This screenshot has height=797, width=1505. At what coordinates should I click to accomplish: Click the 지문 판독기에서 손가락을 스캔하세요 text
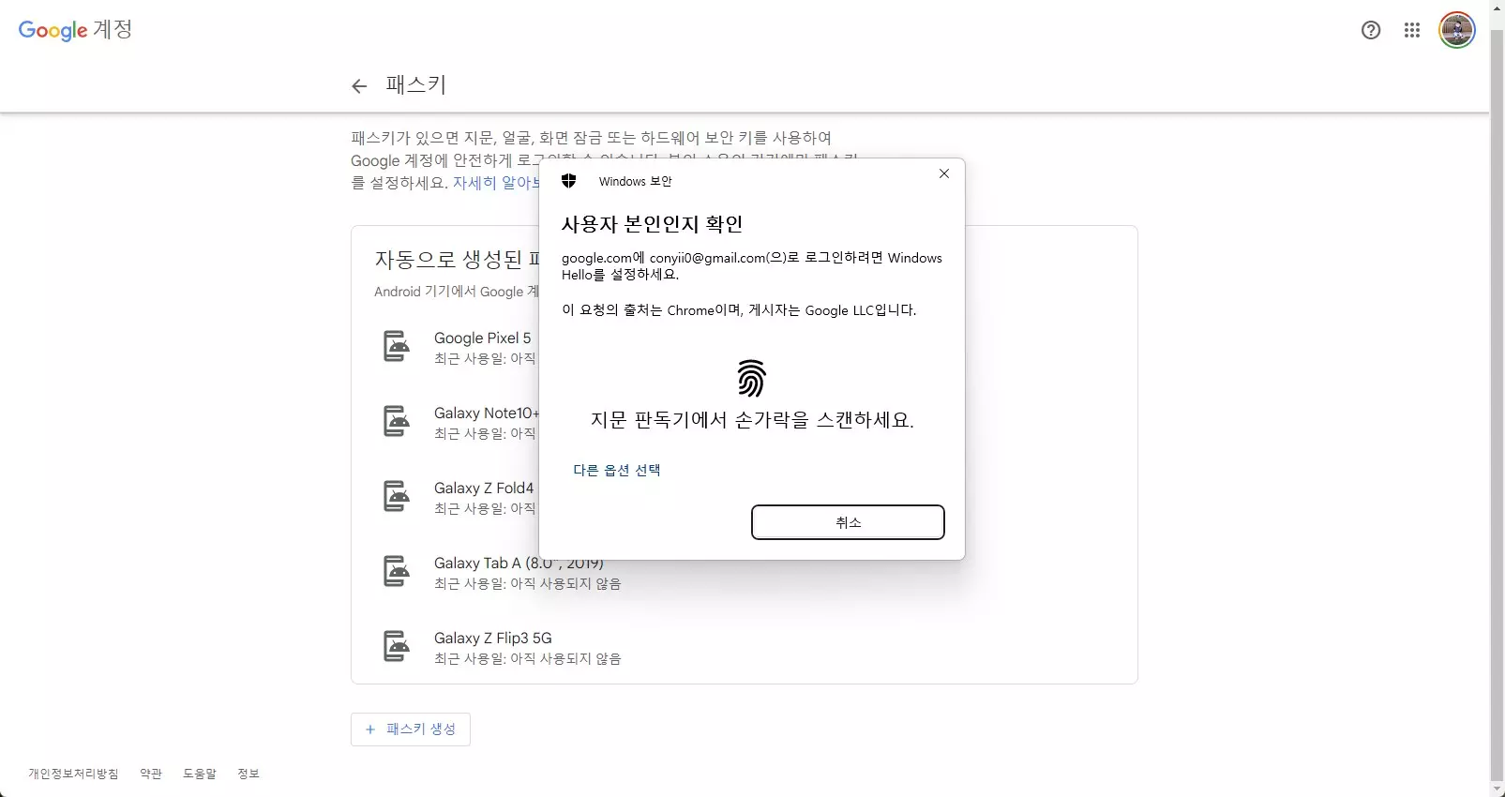pos(752,420)
